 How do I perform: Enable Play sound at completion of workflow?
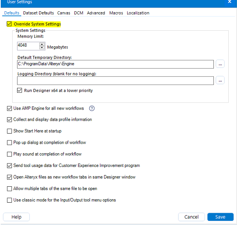[9, 154]
